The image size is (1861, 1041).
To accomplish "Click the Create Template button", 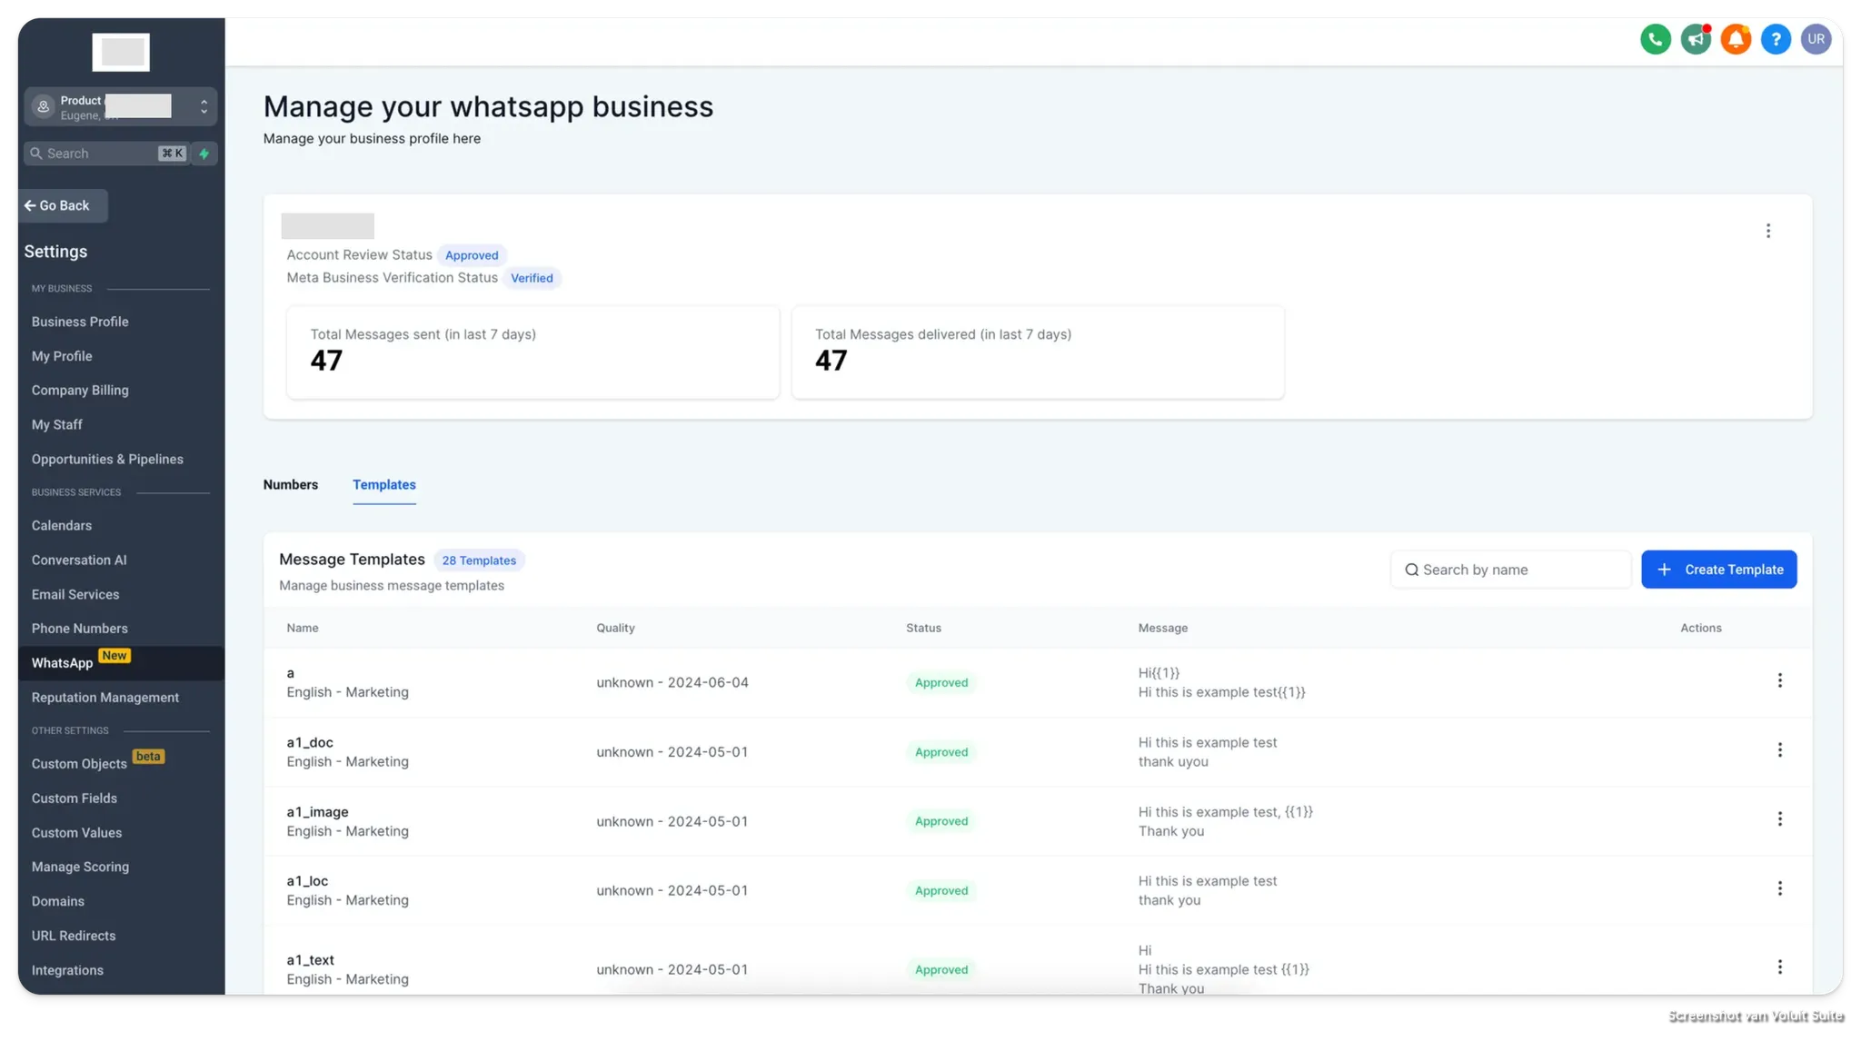I will tap(1718, 570).
